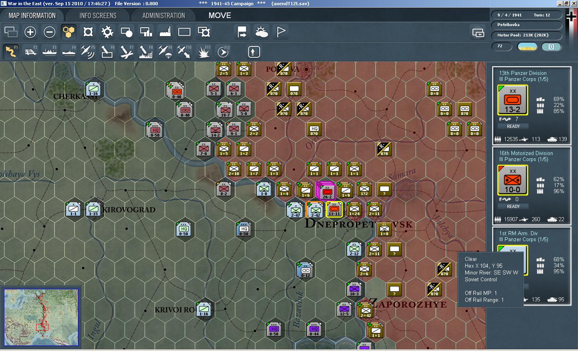
Task: Select the Soviet HQ 0?0 counter
Action: [x=314, y=129]
